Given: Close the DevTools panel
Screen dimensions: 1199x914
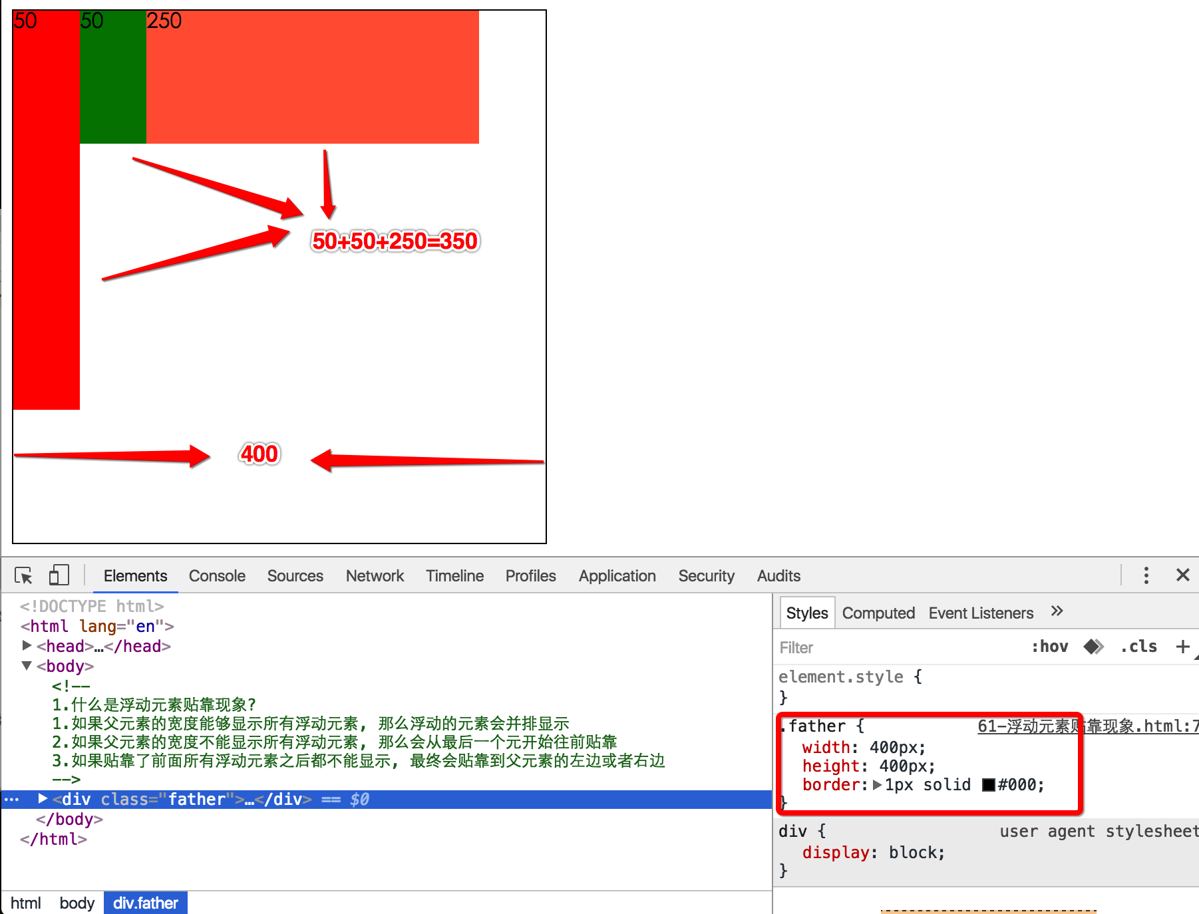Looking at the screenshot, I should (x=1182, y=575).
